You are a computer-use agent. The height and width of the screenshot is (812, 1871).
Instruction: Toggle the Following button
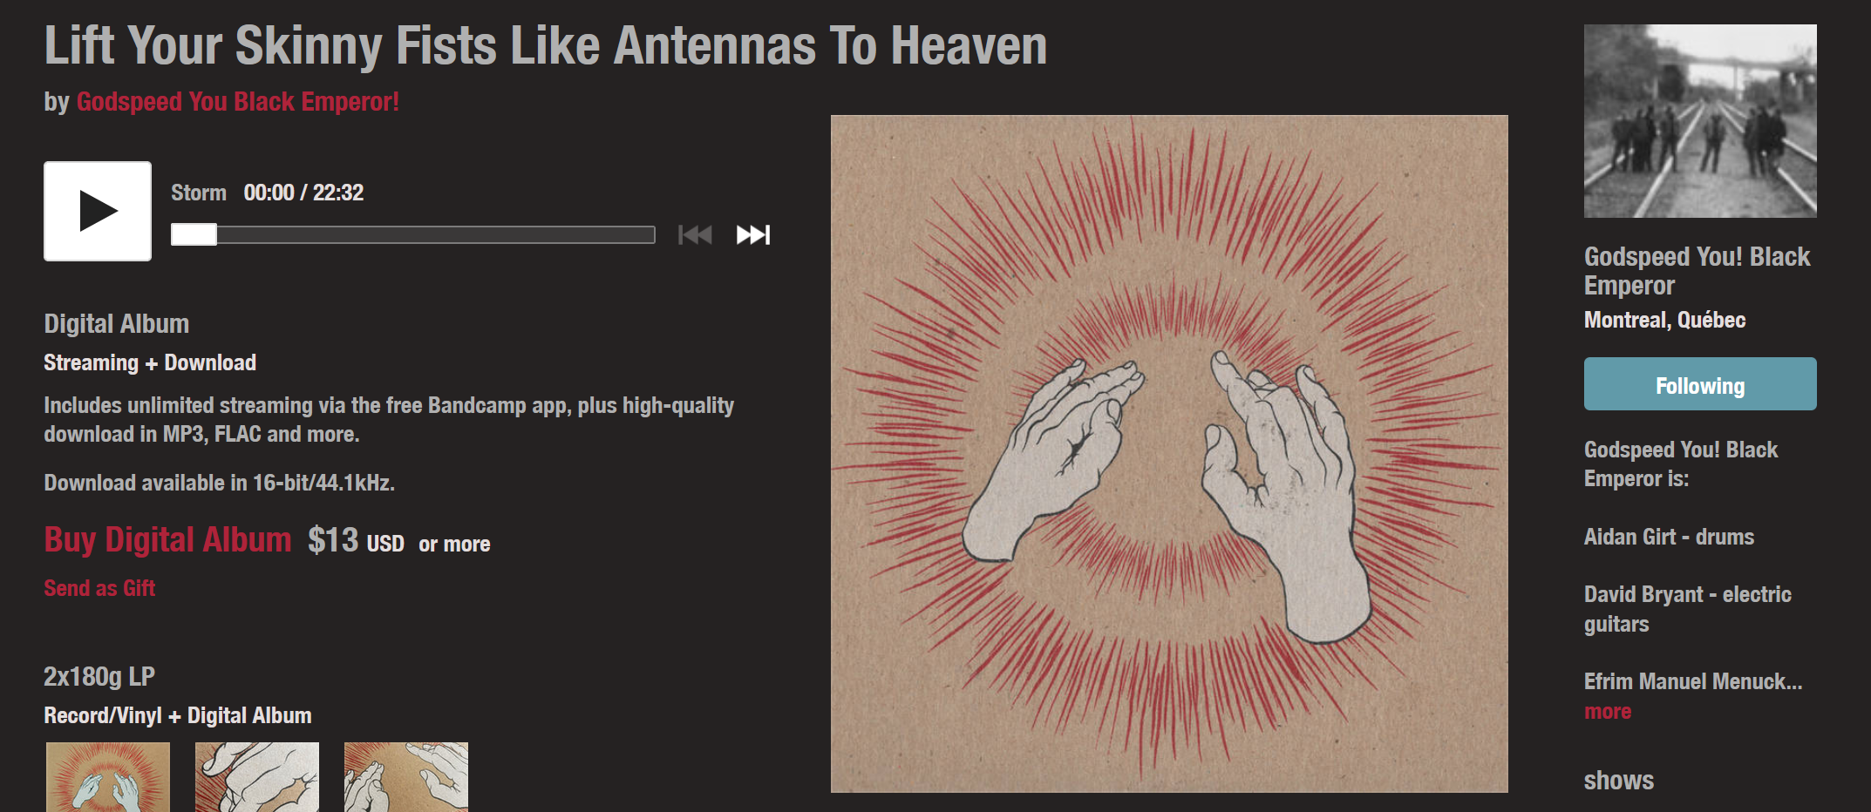coord(1700,384)
